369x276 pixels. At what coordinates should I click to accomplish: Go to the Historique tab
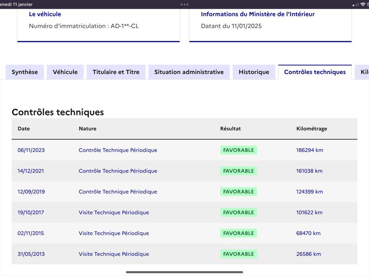(x=254, y=72)
